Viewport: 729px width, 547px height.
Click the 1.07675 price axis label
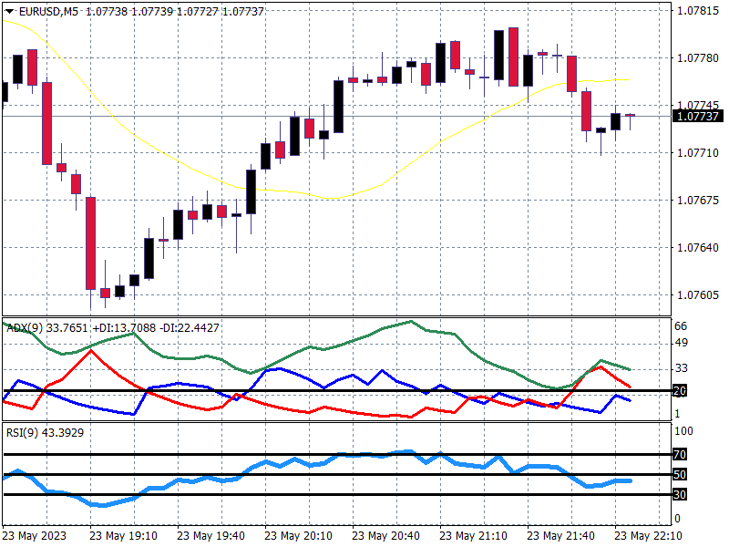tap(696, 201)
